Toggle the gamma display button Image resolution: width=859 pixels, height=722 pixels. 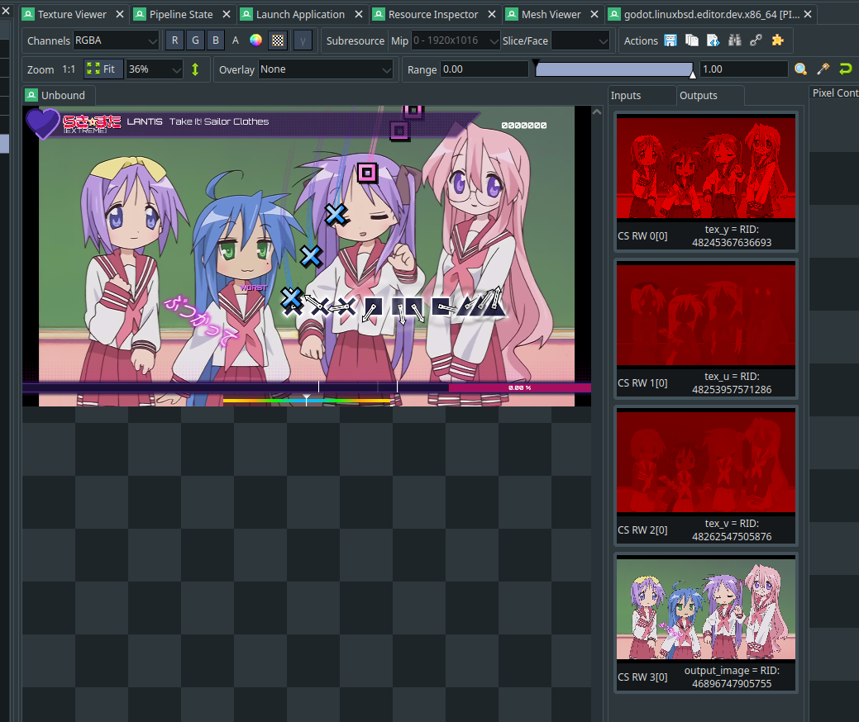303,40
